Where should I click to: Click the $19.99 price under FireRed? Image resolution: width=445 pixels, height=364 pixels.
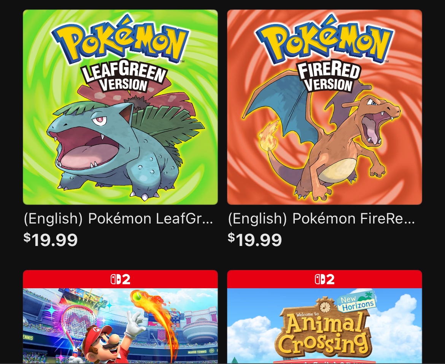(254, 239)
